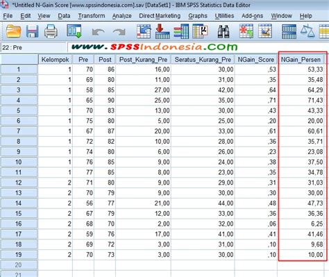This screenshot has height=277, width=329.
Task: Click the cell editor input field
Action: 198,47
